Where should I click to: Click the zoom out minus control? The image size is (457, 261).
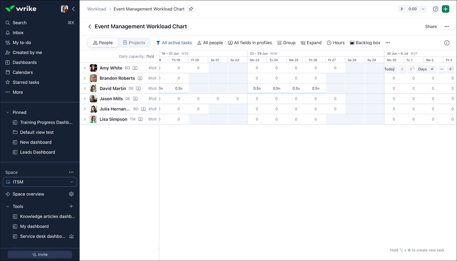(442, 69)
